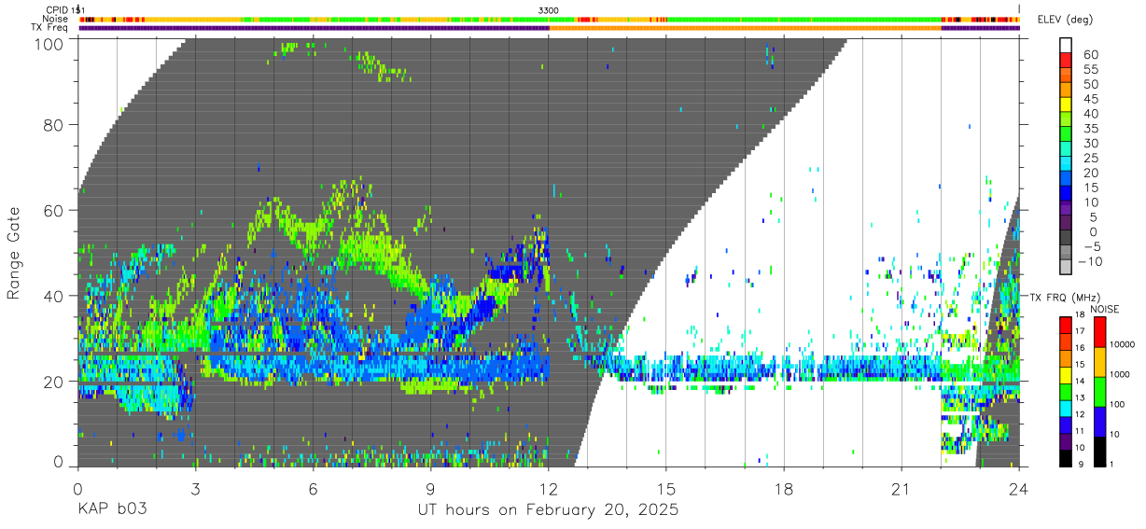
Task: Click the 'NOISE' legend title above colorbar
Action: coord(1105,309)
